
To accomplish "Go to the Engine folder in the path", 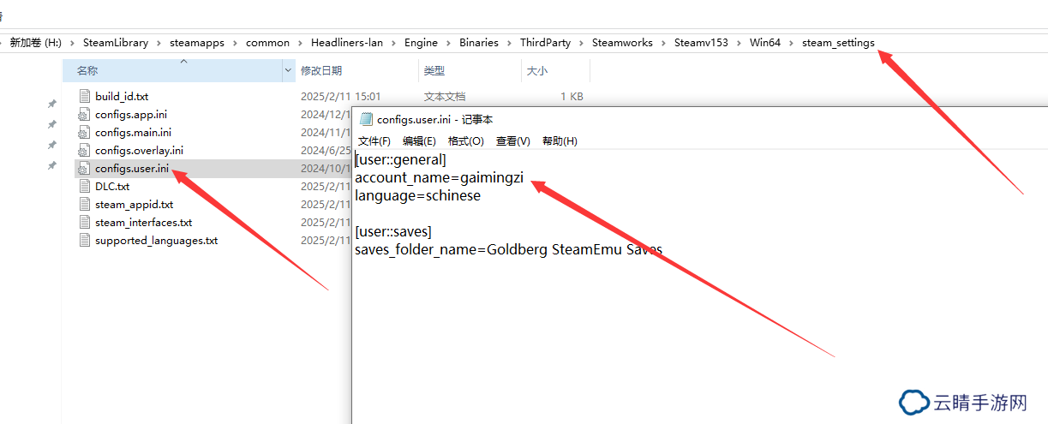I will (x=421, y=43).
